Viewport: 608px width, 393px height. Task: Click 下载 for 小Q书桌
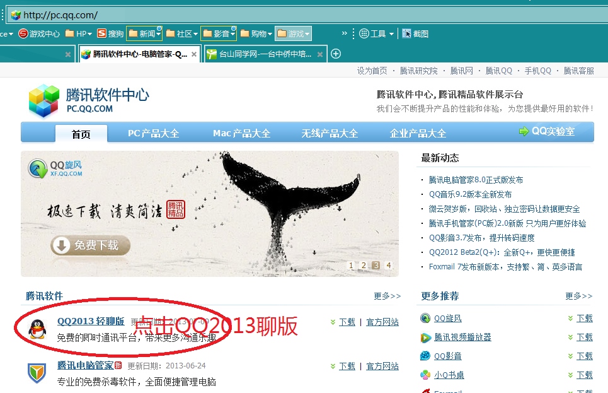click(x=584, y=375)
